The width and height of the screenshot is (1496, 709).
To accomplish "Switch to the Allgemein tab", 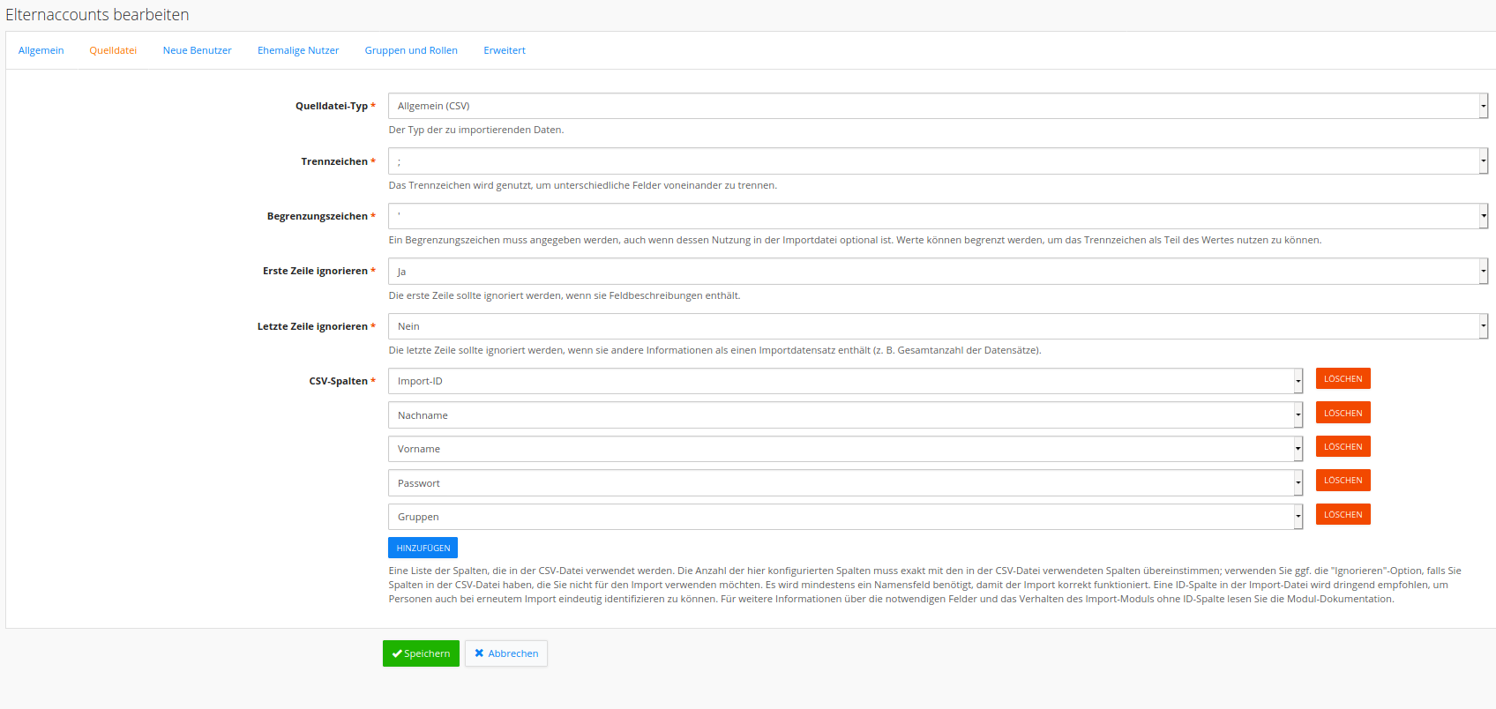I will pos(41,50).
